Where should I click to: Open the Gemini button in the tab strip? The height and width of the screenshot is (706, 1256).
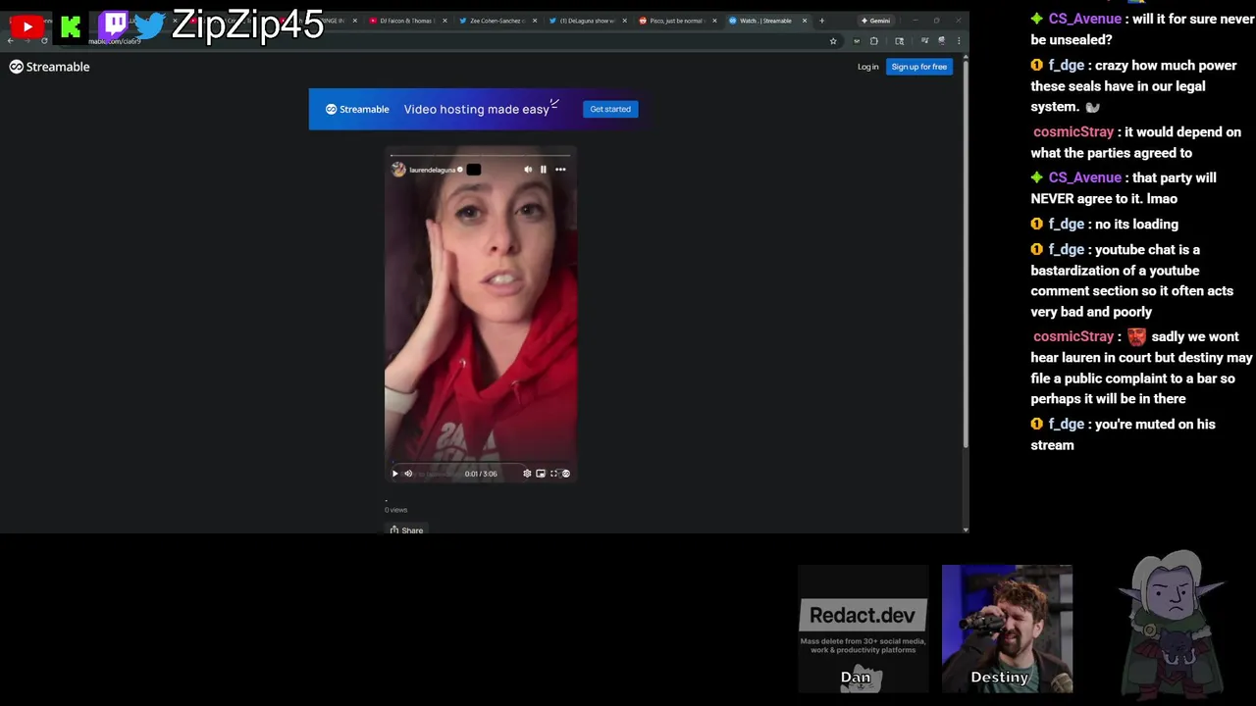tap(875, 21)
